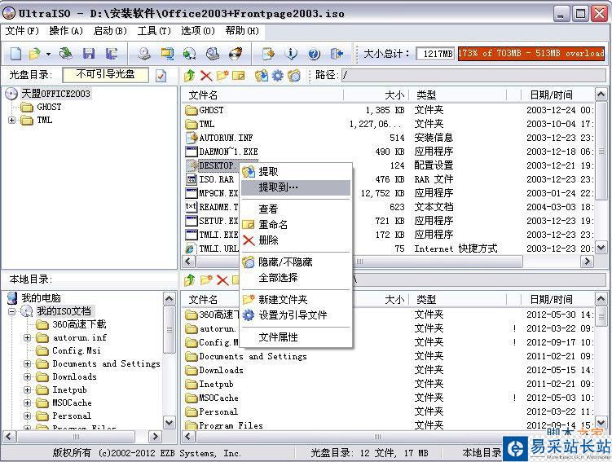Click the Make CD/DVD image icon
This screenshot has height=462, width=612.
[144, 54]
